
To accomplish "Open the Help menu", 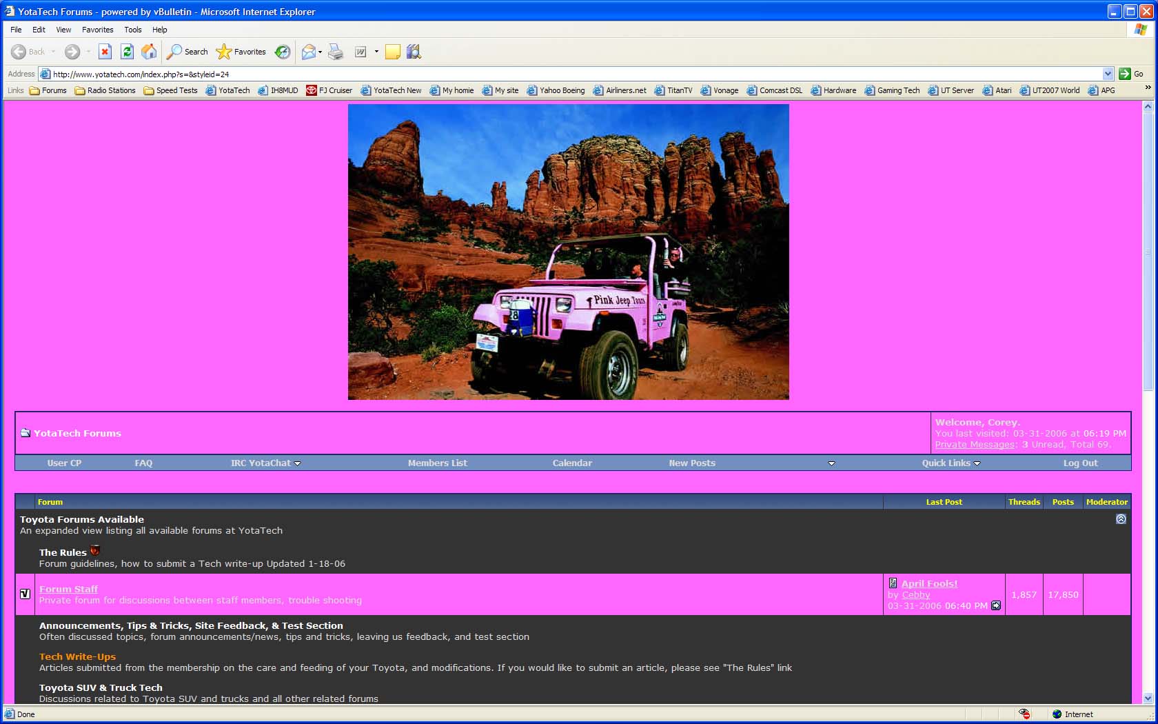I will click(159, 30).
